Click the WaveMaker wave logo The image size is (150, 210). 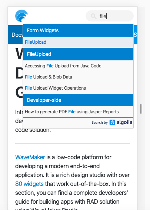pos(21,16)
